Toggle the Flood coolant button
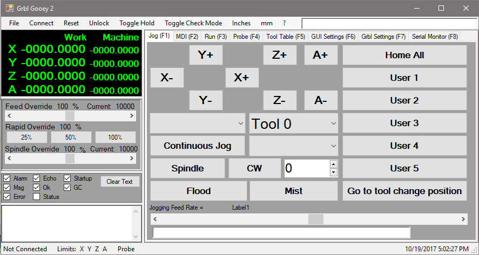Image resolution: width=479 pixels, height=255 pixels. (199, 191)
